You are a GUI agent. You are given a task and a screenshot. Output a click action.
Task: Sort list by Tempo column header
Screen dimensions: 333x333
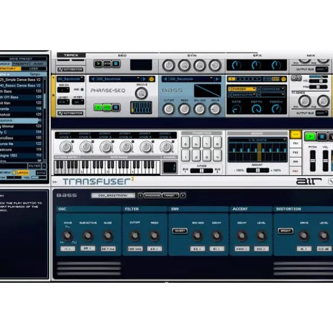tap(35, 74)
